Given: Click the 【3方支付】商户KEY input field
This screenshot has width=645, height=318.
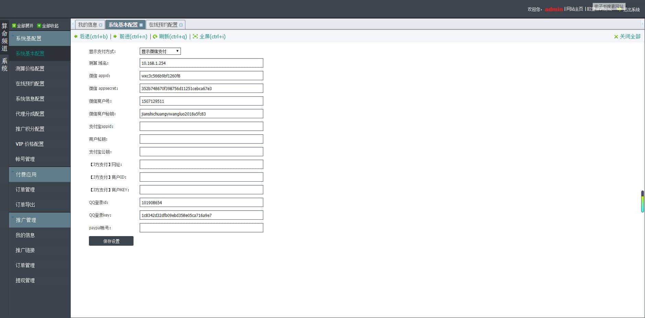Looking at the screenshot, I should pos(201,190).
